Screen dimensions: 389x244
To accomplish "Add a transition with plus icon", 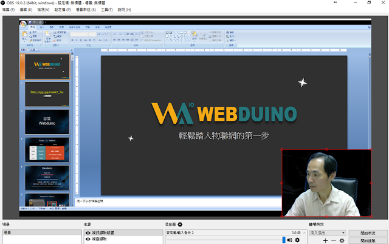I will click(x=325, y=240).
